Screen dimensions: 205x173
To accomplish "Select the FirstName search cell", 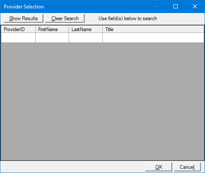I will point(52,37).
